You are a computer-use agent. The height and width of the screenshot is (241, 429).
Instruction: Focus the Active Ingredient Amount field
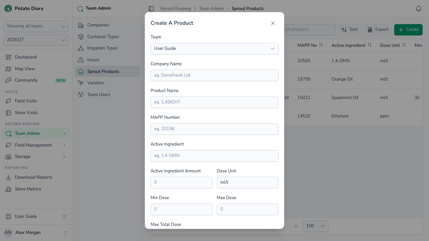(181, 182)
